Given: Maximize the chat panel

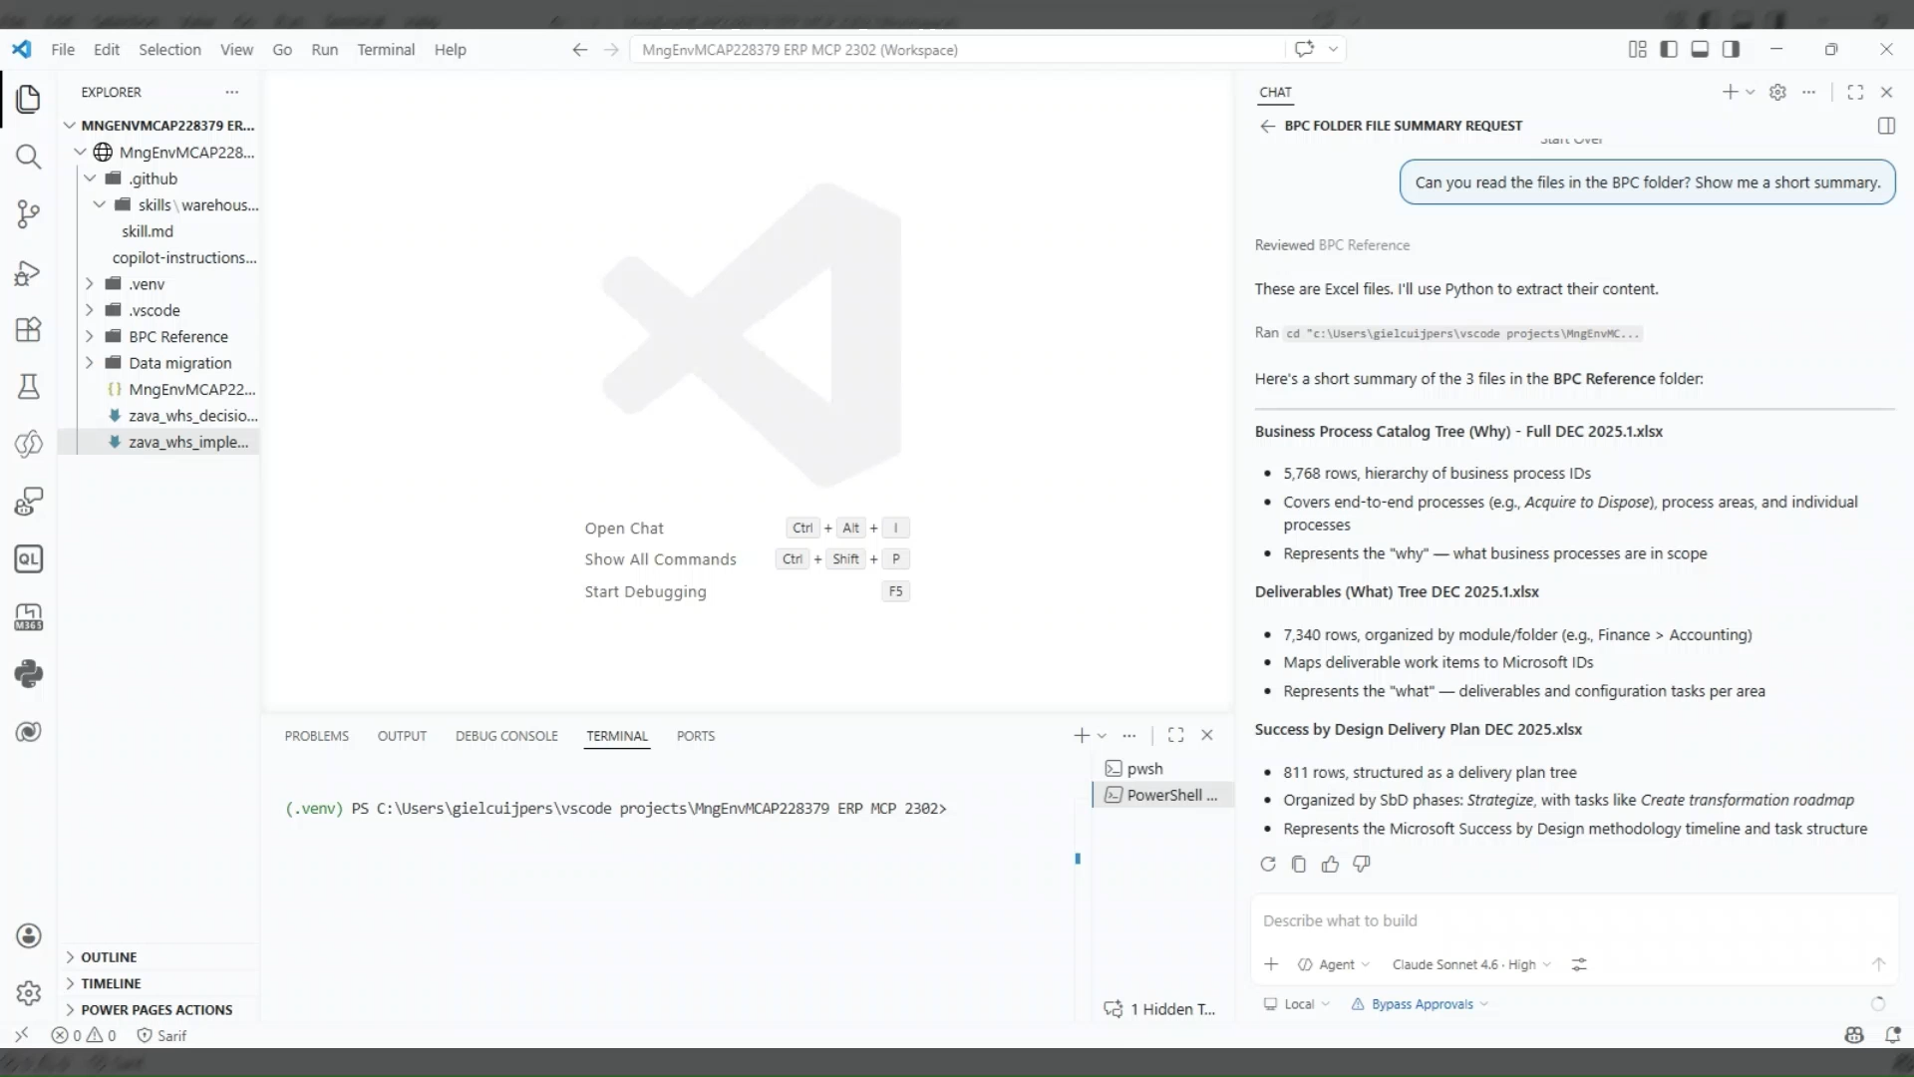Looking at the screenshot, I should coord(1855,92).
